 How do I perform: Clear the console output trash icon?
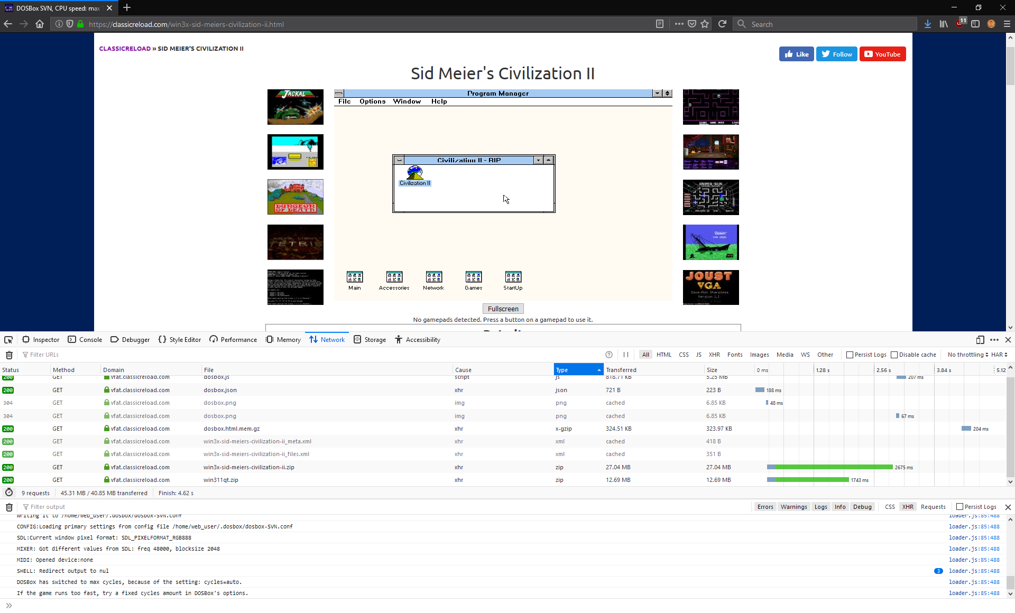tap(9, 507)
